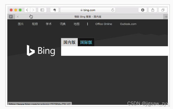Click the Bing logo

(41, 50)
